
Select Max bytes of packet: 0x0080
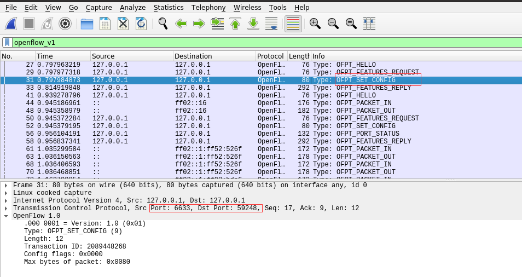77,262
